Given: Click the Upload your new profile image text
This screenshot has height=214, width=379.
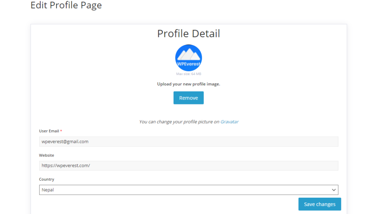Looking at the screenshot, I should click(x=188, y=84).
